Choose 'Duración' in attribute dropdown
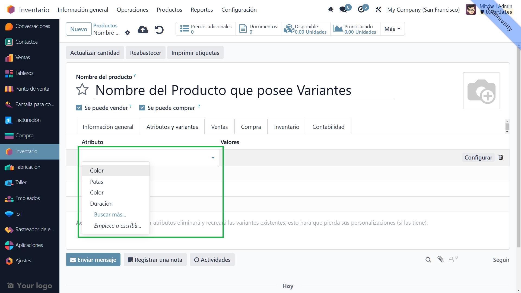Image resolution: width=521 pixels, height=293 pixels. click(101, 204)
